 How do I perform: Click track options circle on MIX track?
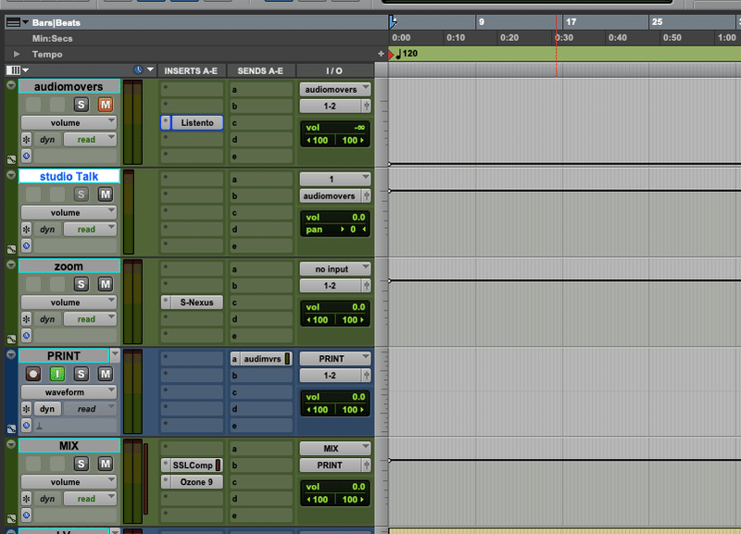(x=11, y=444)
